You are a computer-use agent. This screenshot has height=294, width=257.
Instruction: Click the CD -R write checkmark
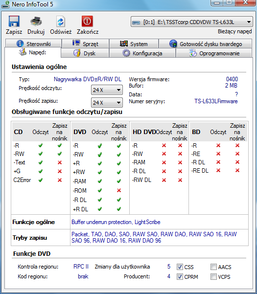pos(60,145)
